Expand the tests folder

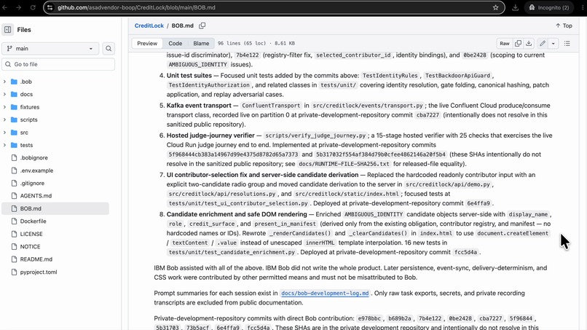[x=4, y=146]
